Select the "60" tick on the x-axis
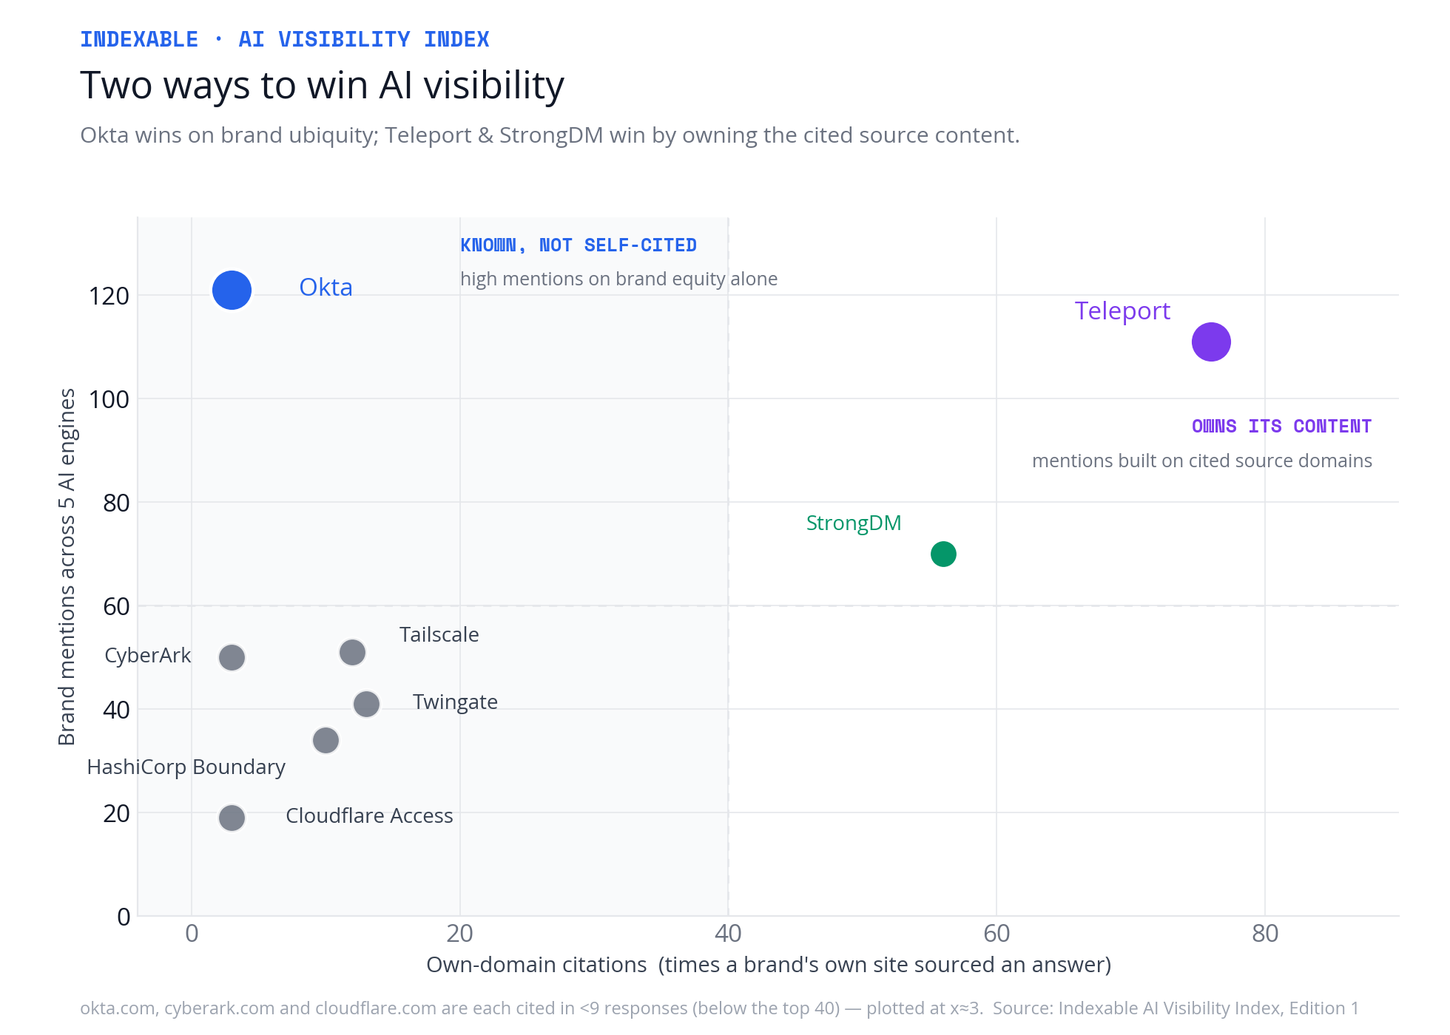This screenshot has width=1450, height=1035. click(x=997, y=934)
